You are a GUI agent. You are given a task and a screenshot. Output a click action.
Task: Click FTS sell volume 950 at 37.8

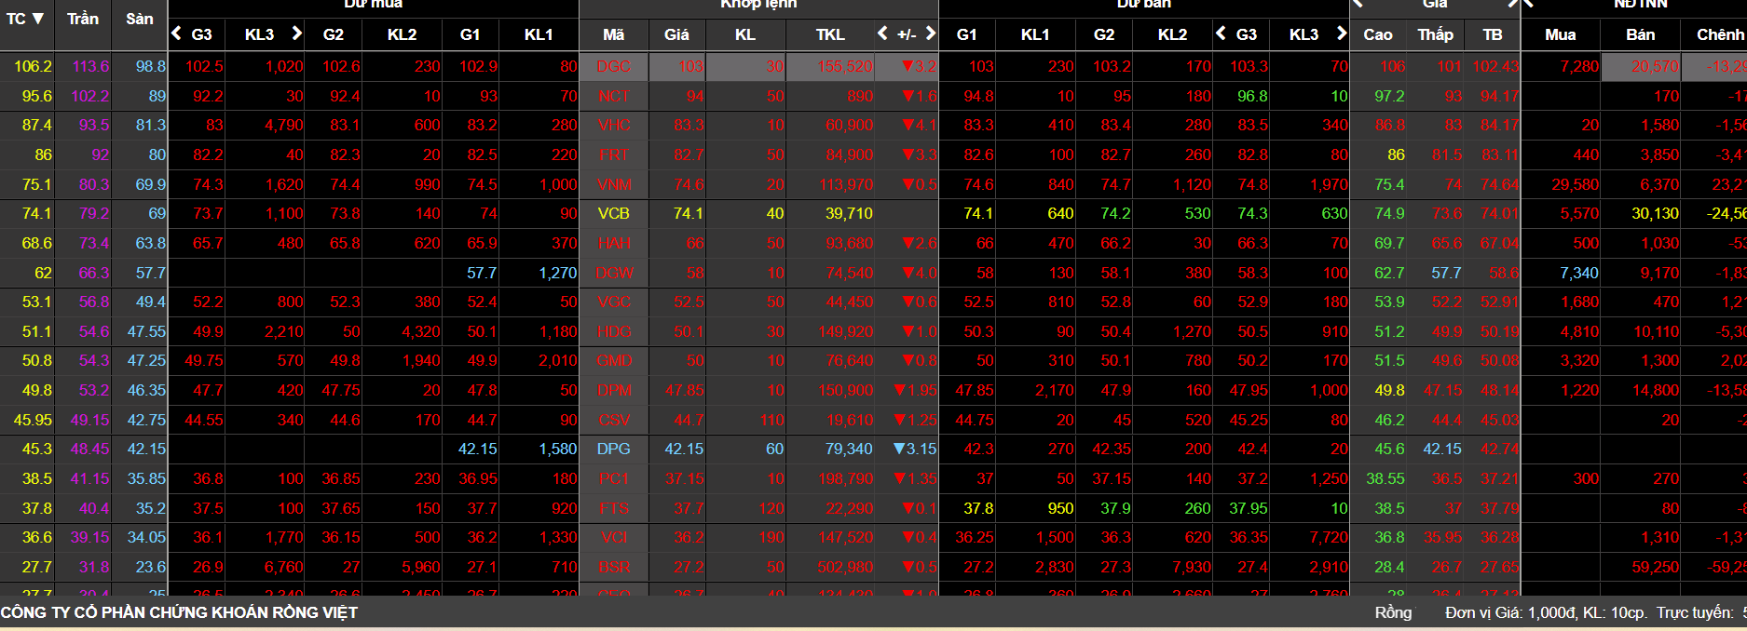tap(1060, 508)
